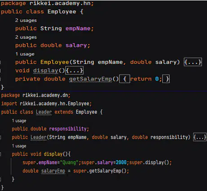207x191 pixels.
Task: Open the '2 usages' hint above salary field
Action: click(26, 37)
